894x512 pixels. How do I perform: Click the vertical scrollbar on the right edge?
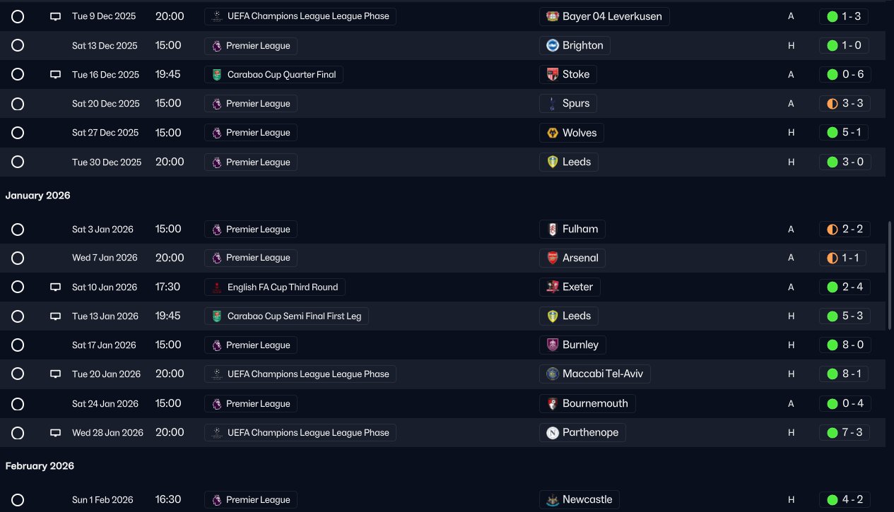890,275
